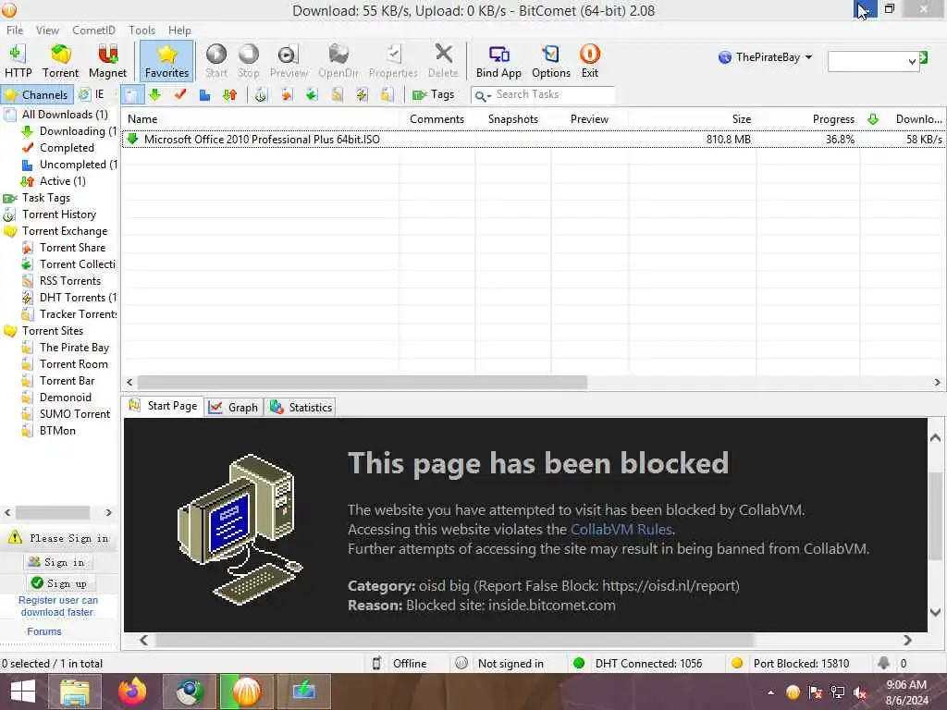The image size is (947, 710).
Task: Filter by Downloading green arrow icon
Action: pyautogui.click(x=155, y=95)
